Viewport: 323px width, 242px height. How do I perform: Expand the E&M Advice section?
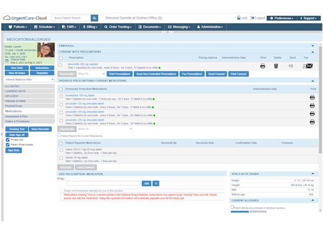click(x=313, y=46)
